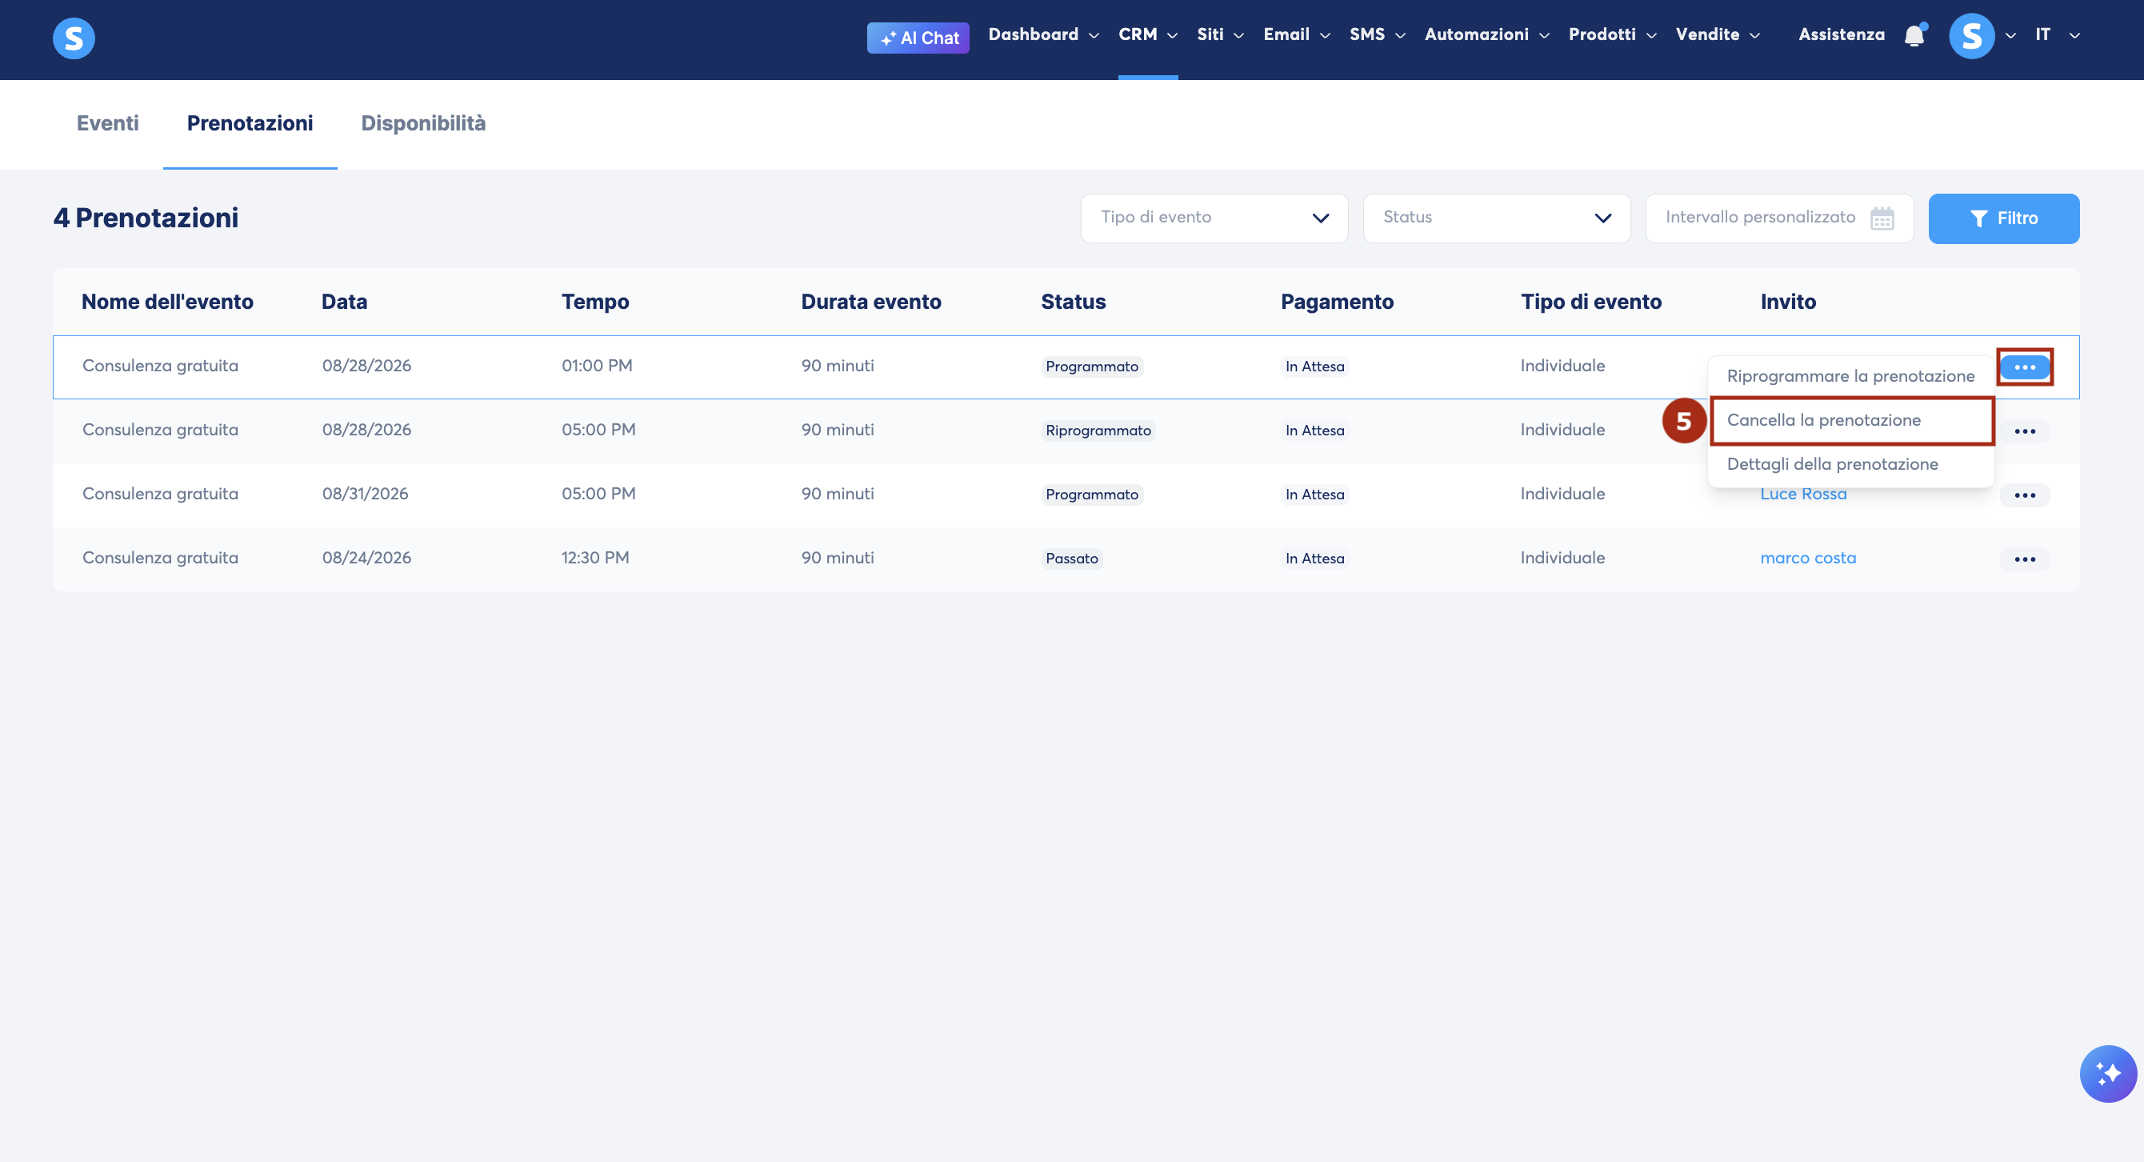Viewport: 2144px width, 1162px height.
Task: Select the Prenotazioni tab
Action: [x=250, y=123]
